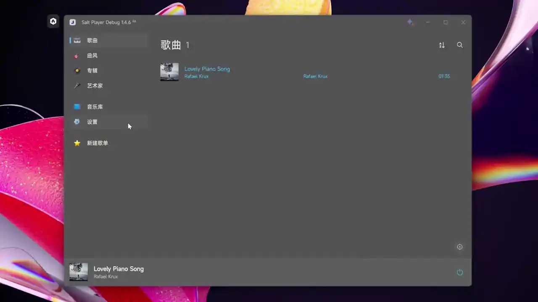Minimize the Salt Player window
The image size is (538, 302).
[x=428, y=22]
